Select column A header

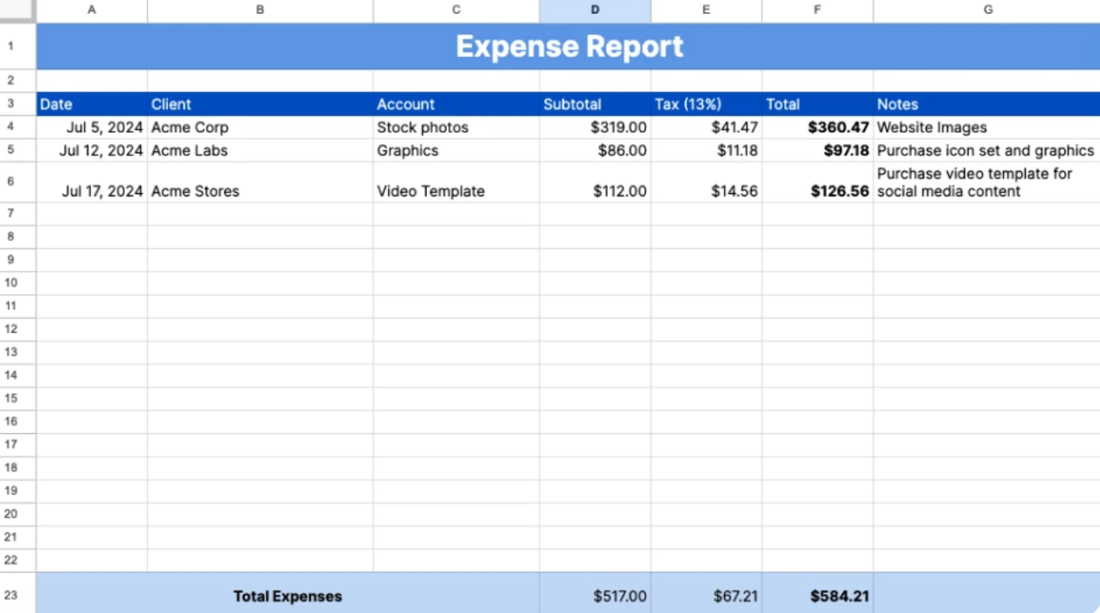[91, 10]
